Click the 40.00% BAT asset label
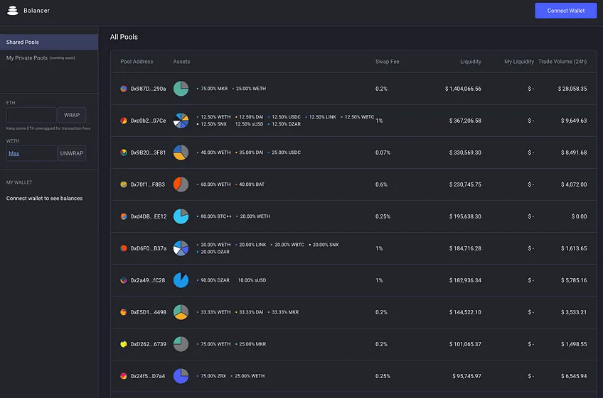The height and width of the screenshot is (398, 603). 252,184
